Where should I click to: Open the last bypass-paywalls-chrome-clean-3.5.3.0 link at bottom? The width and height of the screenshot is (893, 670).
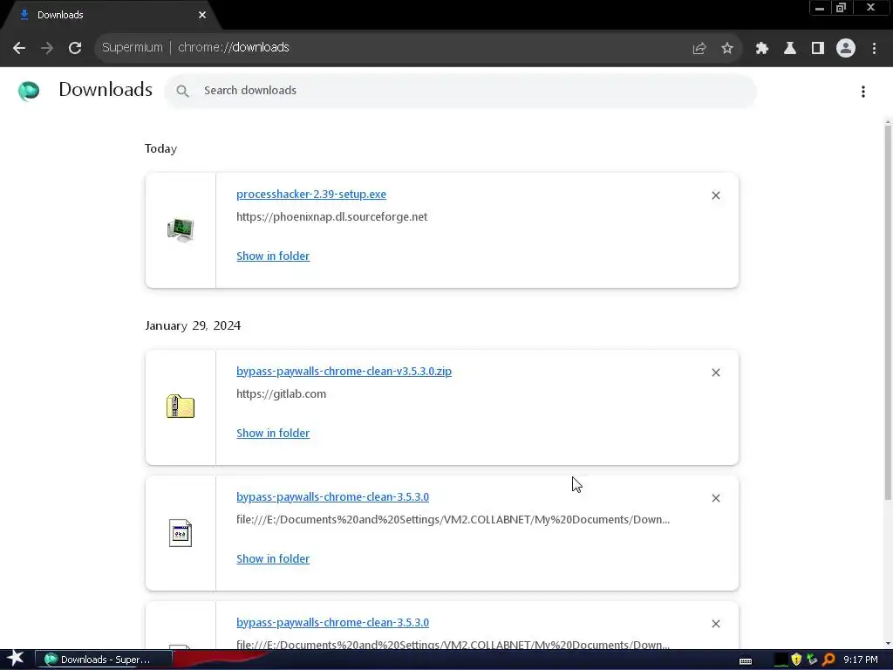coord(332,623)
